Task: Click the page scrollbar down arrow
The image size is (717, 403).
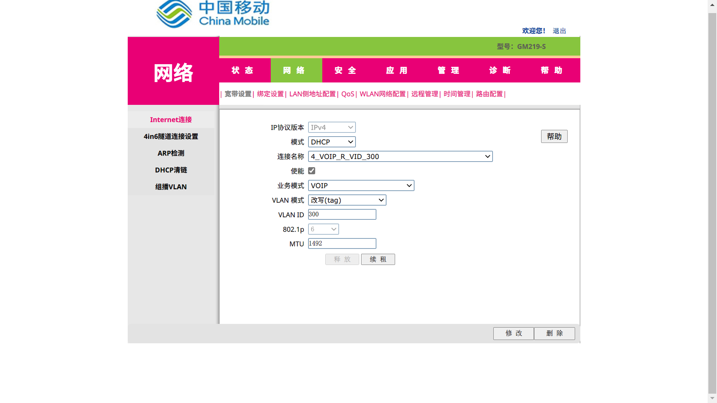Action: tap(712, 399)
